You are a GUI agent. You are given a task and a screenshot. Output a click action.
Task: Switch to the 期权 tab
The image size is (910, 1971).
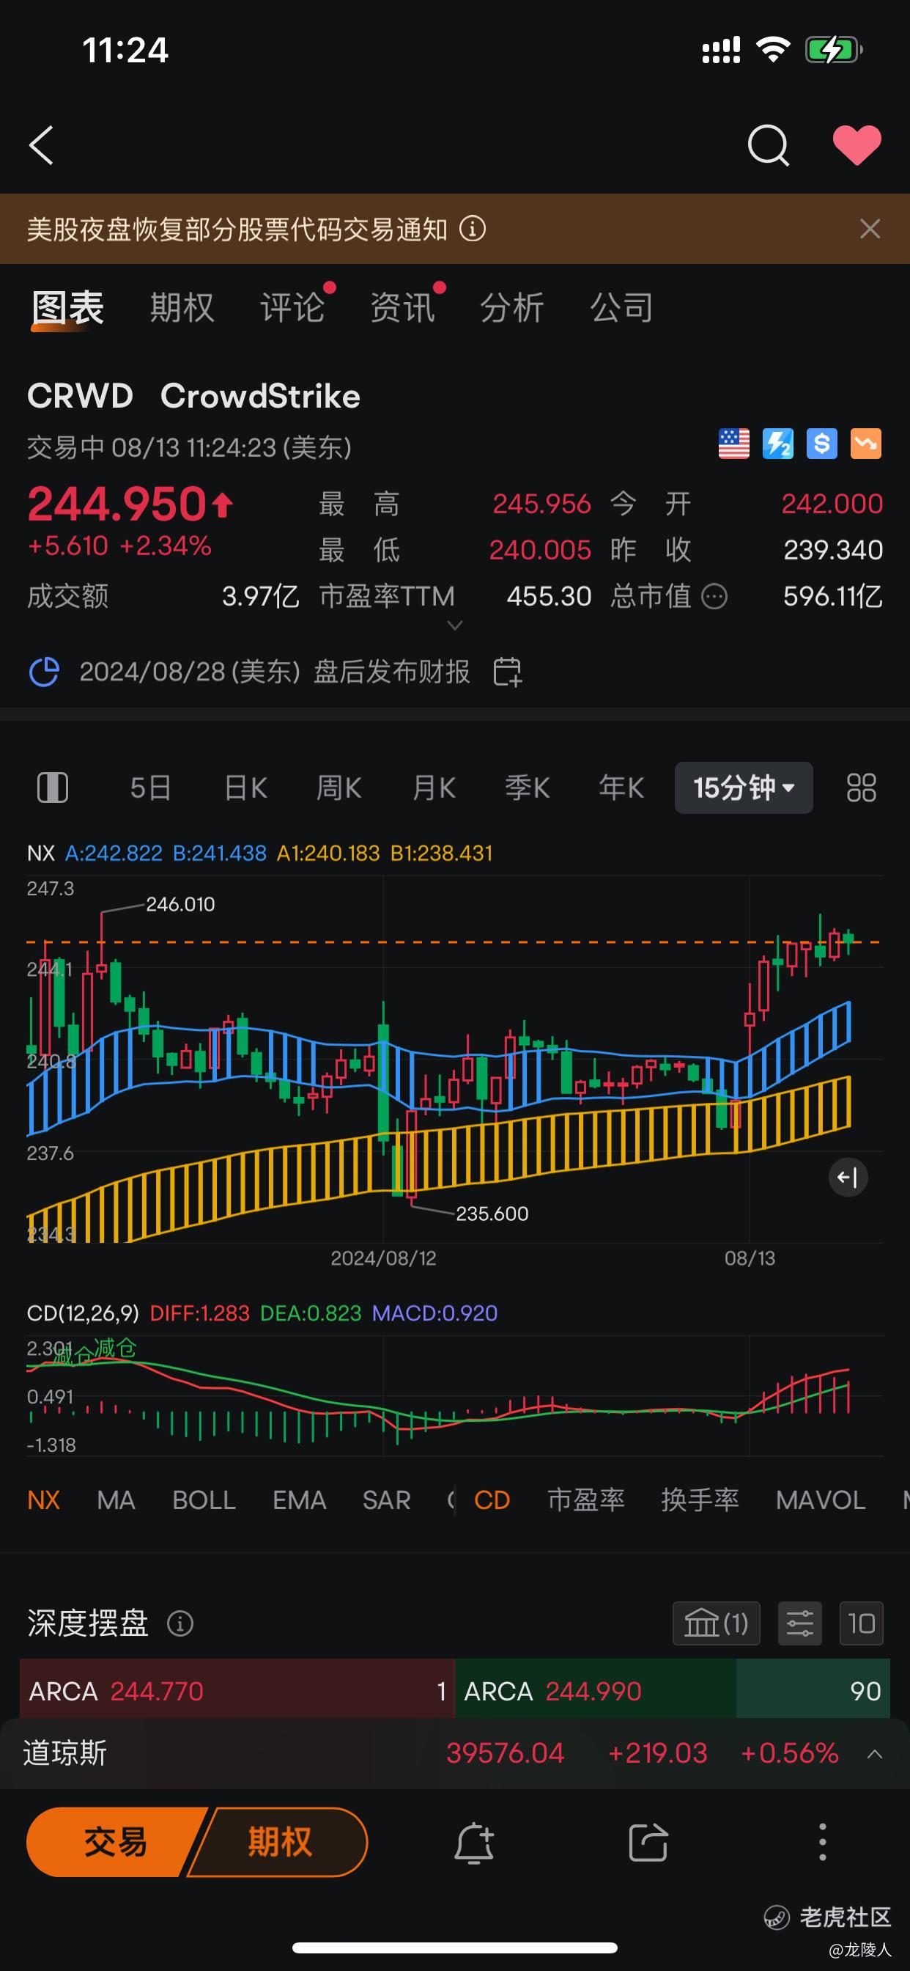point(182,309)
